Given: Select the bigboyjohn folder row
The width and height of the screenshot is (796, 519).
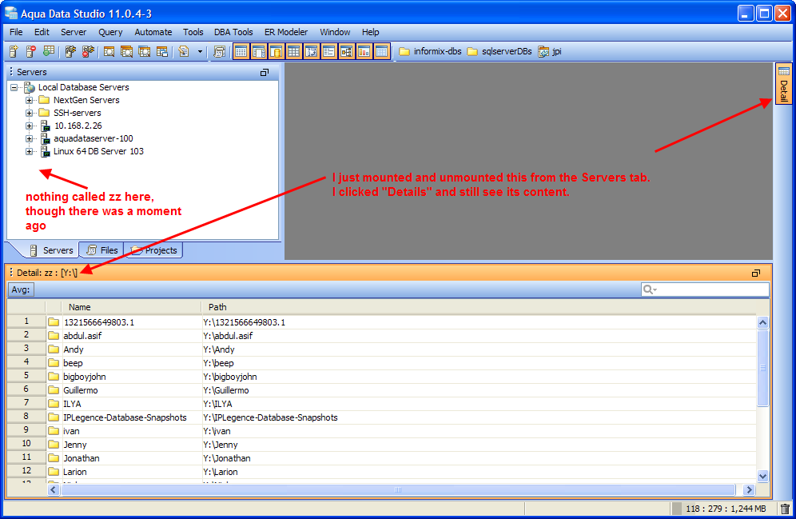Looking at the screenshot, I should tap(380, 377).
